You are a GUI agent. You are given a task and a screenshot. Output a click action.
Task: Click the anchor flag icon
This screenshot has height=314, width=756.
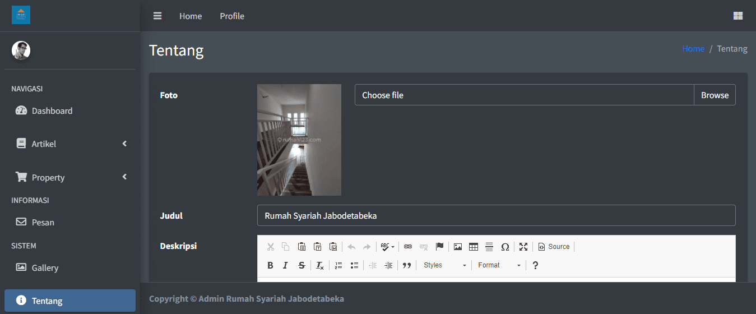click(x=439, y=247)
